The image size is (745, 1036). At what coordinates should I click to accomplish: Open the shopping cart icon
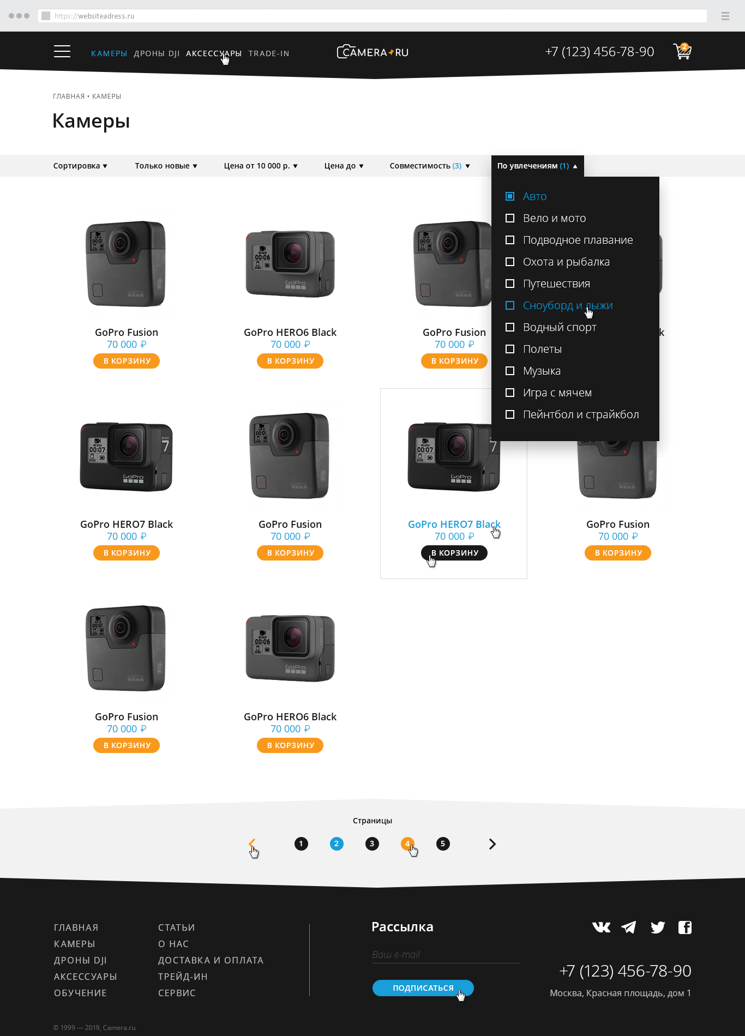(682, 51)
